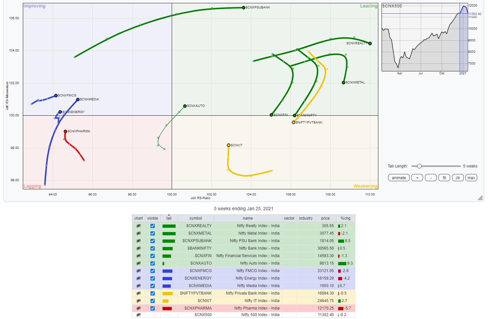Click chart icon in $CNXPHARMA row
This screenshot has height=319, width=488.
pos(138,308)
